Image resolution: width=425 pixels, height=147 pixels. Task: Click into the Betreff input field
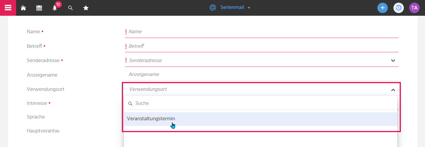pos(262,46)
